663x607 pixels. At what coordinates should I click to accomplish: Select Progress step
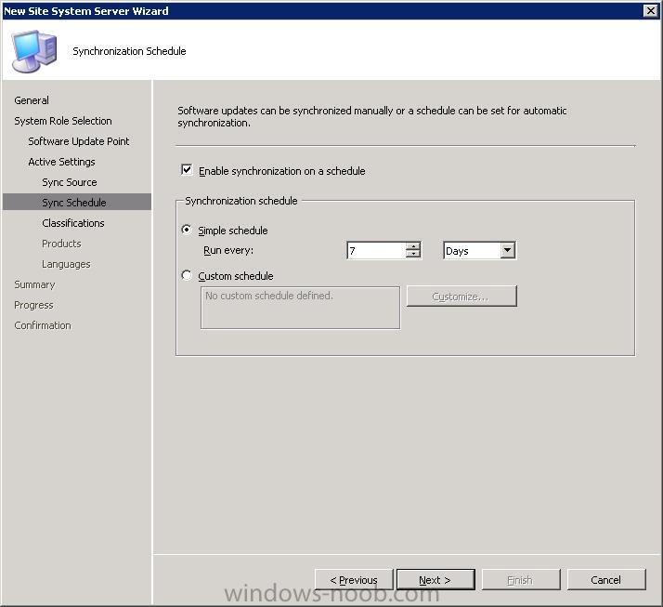click(33, 305)
